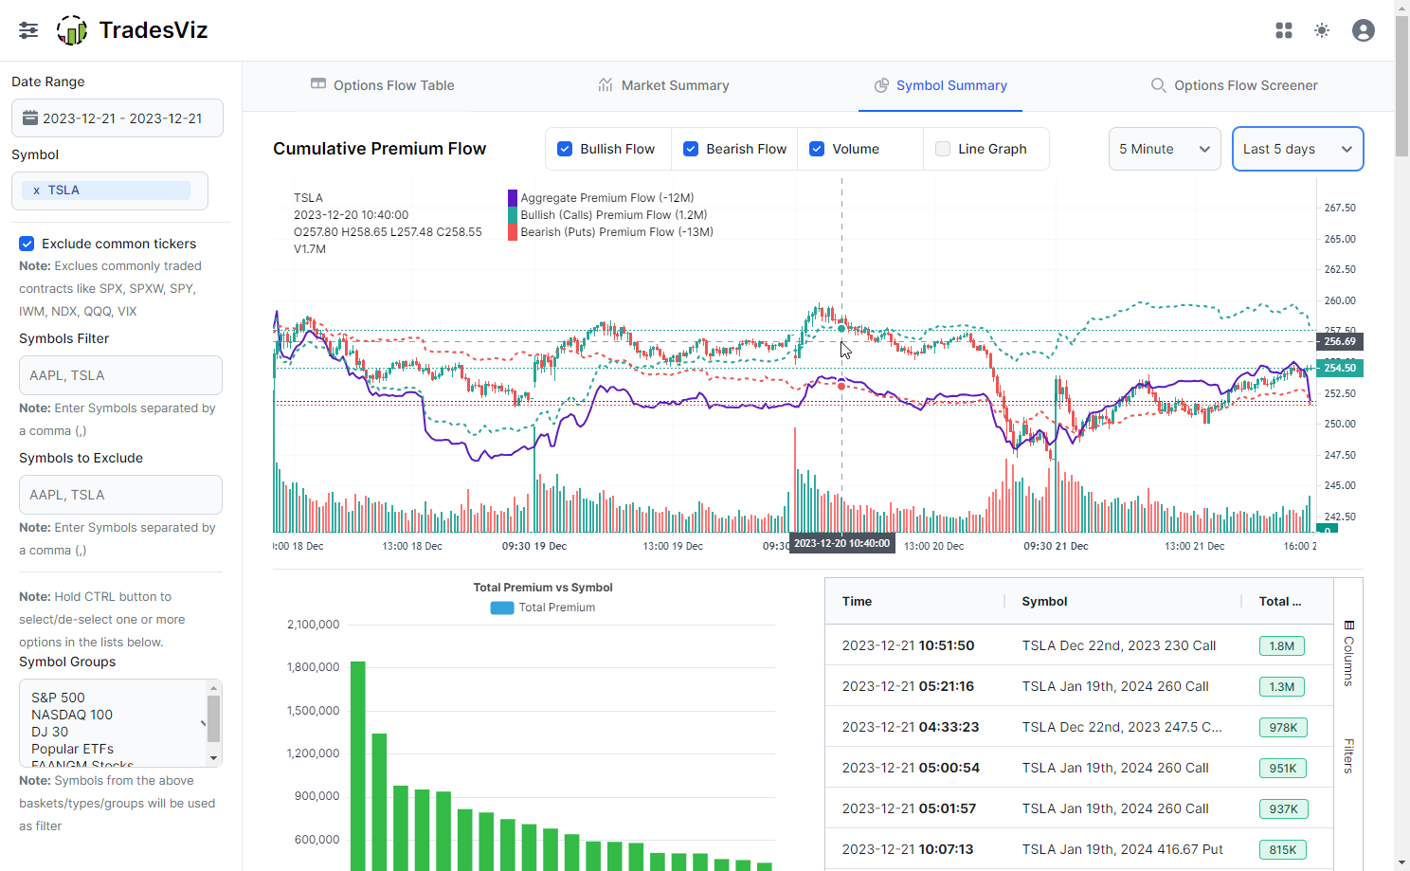Click the Columns panel icon in the table
This screenshot has height=871, width=1410.
point(1349,625)
